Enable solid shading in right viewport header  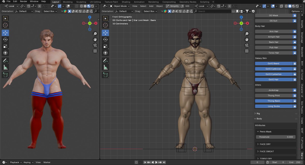click(x=290, y=6)
